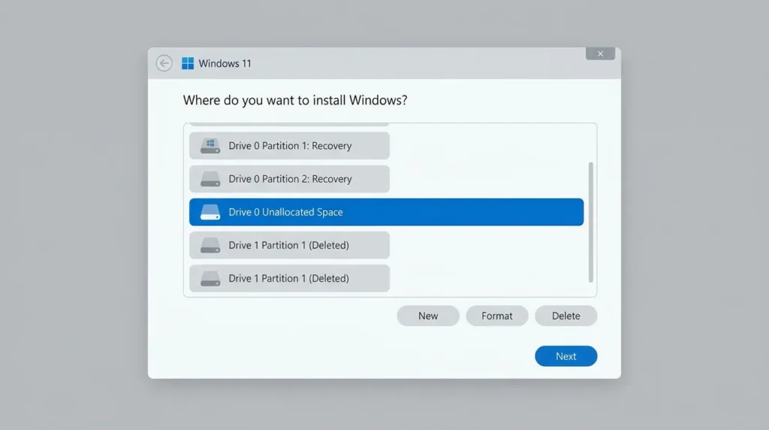Viewport: 769px width, 430px height.
Task: Close the Windows 11 setup dialog
Action: (x=600, y=54)
